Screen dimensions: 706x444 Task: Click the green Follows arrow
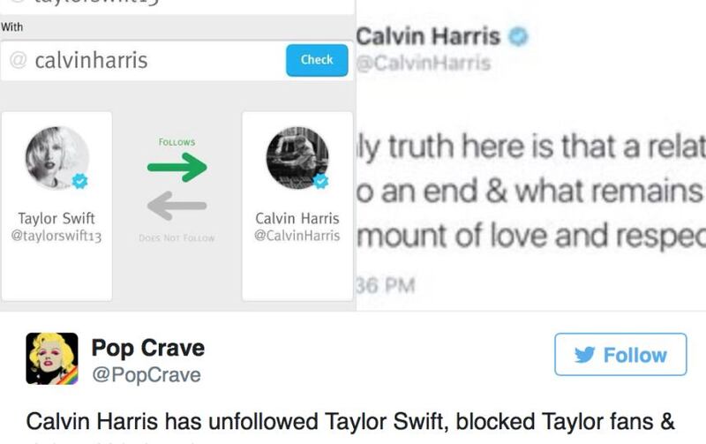[x=177, y=167]
